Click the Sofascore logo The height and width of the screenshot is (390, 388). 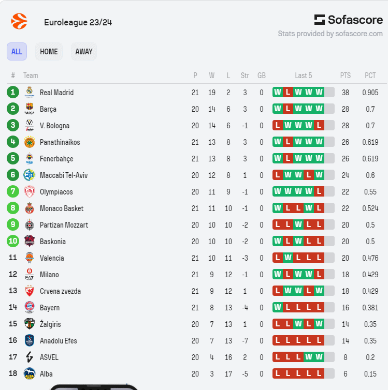tap(349, 20)
